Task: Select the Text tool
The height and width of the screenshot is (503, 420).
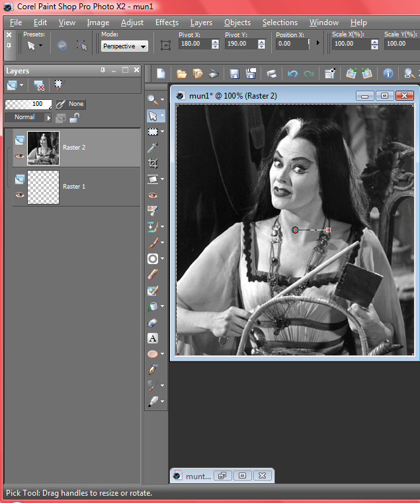Action: click(153, 338)
